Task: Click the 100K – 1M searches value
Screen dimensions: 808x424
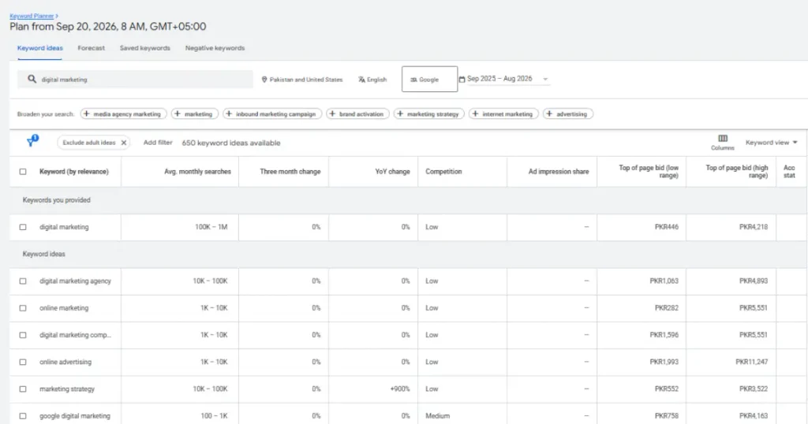Action: [211, 227]
